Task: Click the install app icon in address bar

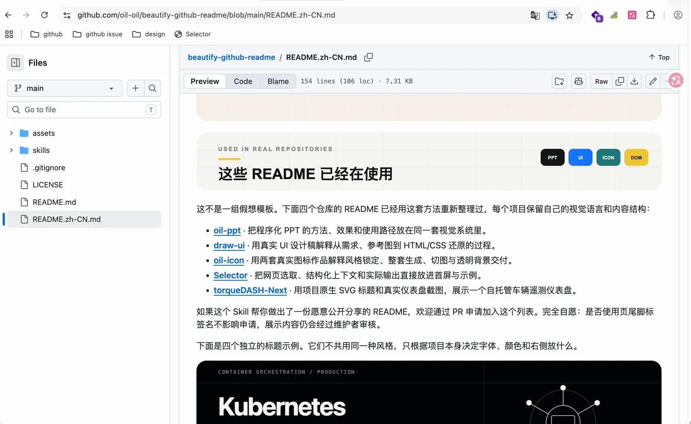Action: click(552, 16)
